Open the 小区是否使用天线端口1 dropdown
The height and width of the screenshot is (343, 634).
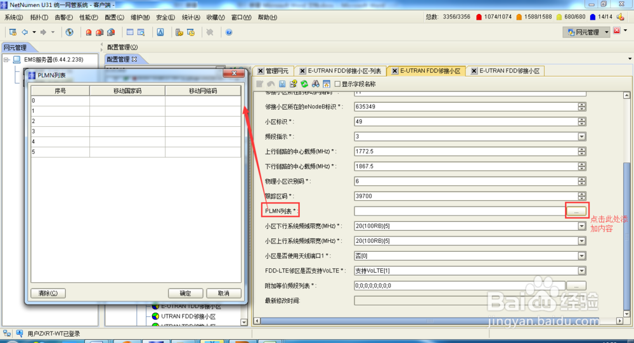click(x=582, y=256)
